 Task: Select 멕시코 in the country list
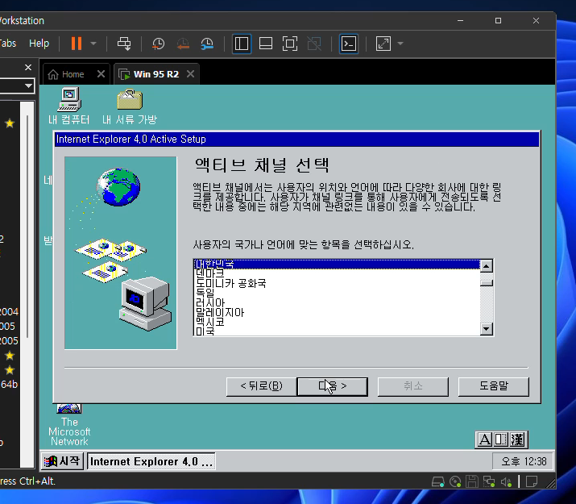[x=337, y=322]
